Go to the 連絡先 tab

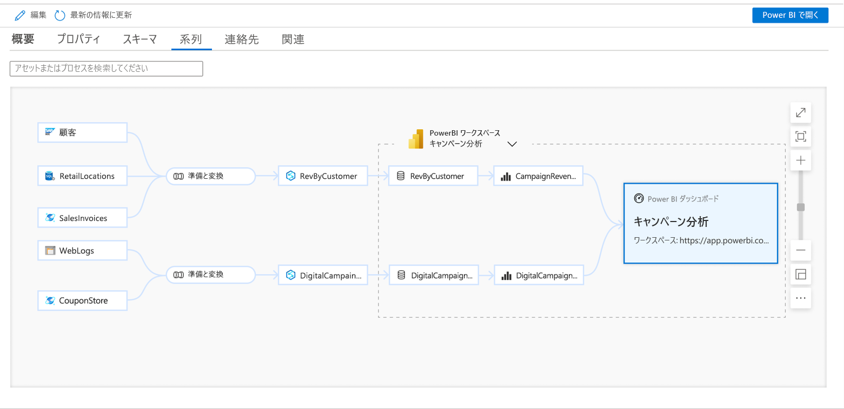[242, 39]
